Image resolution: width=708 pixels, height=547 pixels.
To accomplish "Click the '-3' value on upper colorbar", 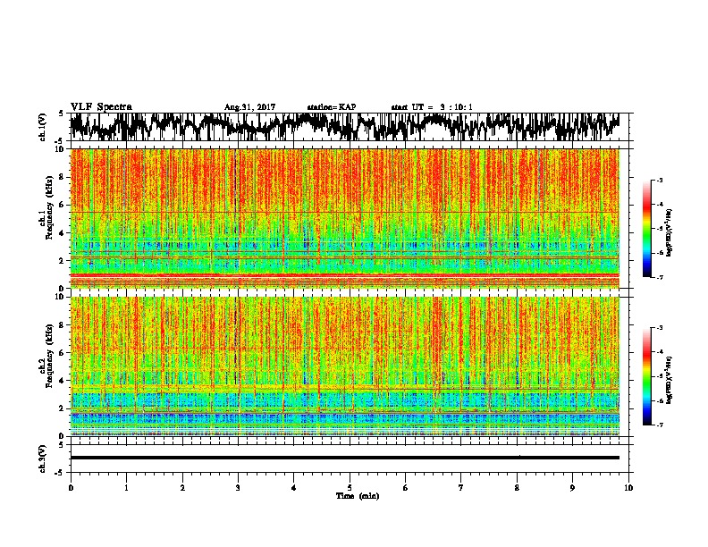I will click(659, 181).
